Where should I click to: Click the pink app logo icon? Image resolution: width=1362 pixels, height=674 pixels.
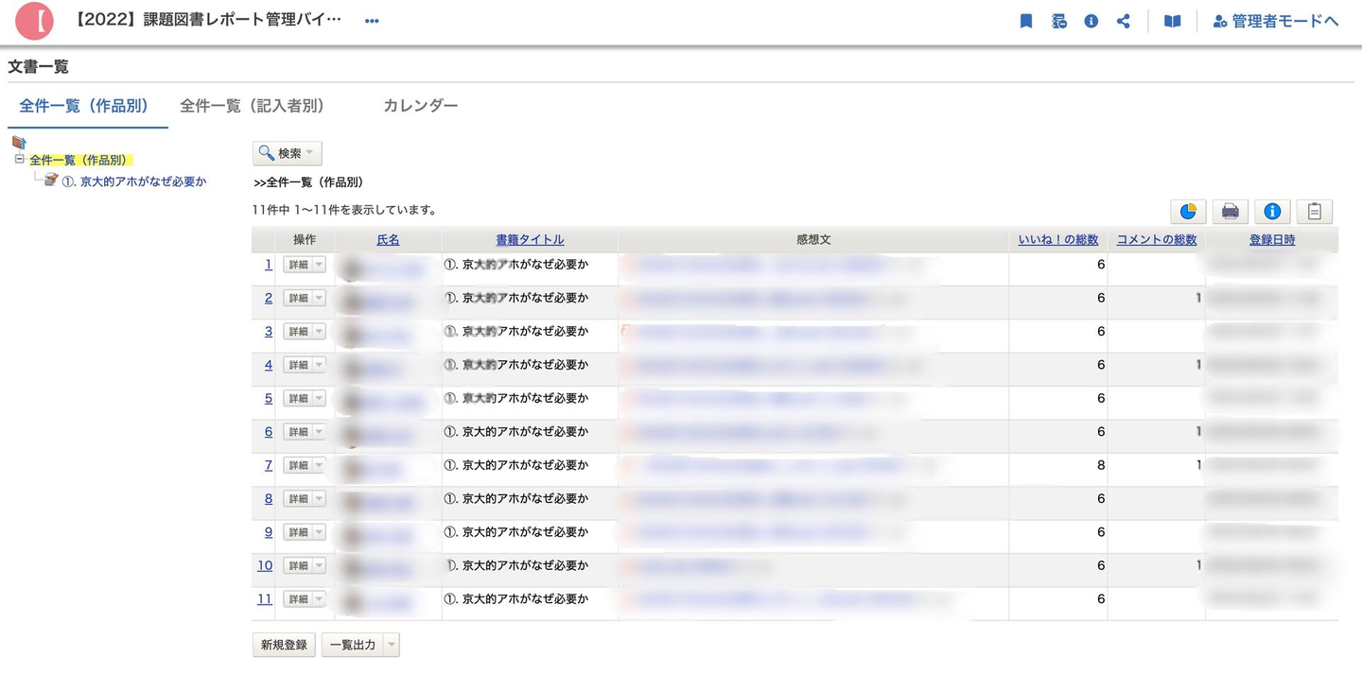pos(34,21)
